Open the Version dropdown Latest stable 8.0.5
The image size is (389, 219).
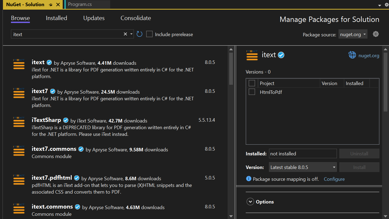[x=303, y=167]
